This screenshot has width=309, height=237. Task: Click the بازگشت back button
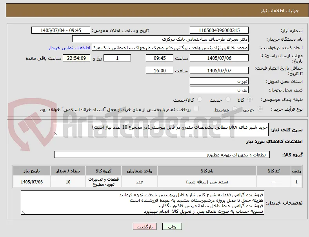pos(145,226)
